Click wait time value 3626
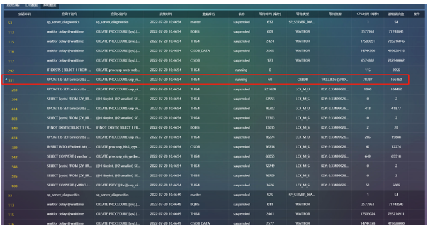This screenshot has width=428, height=226. tap(269, 185)
